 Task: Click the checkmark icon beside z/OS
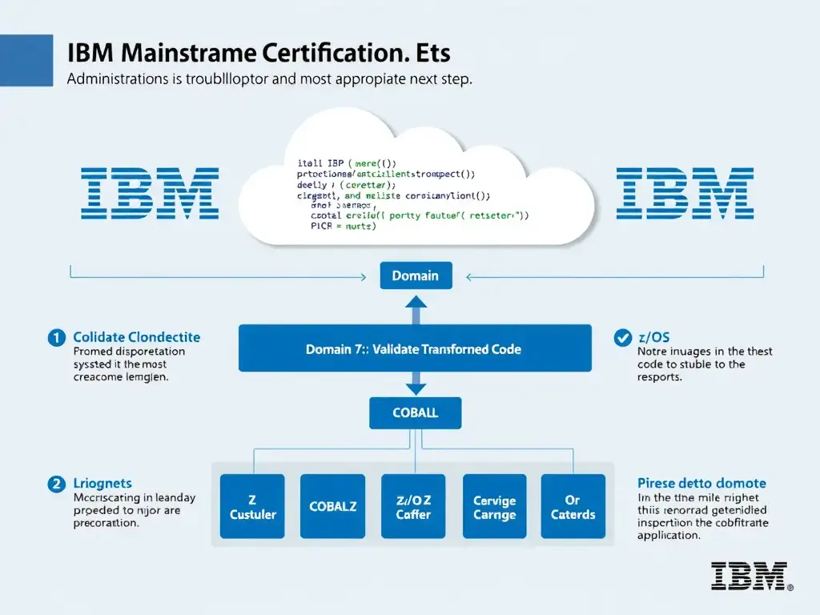point(622,337)
